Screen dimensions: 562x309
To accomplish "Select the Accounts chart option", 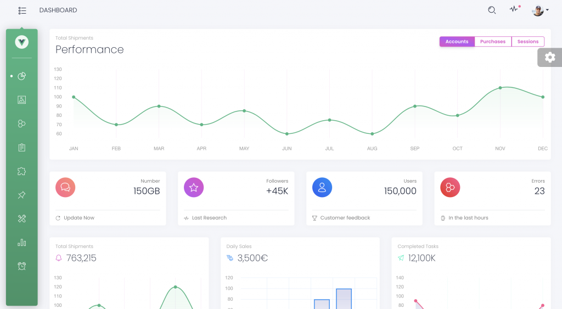I will click(x=457, y=42).
